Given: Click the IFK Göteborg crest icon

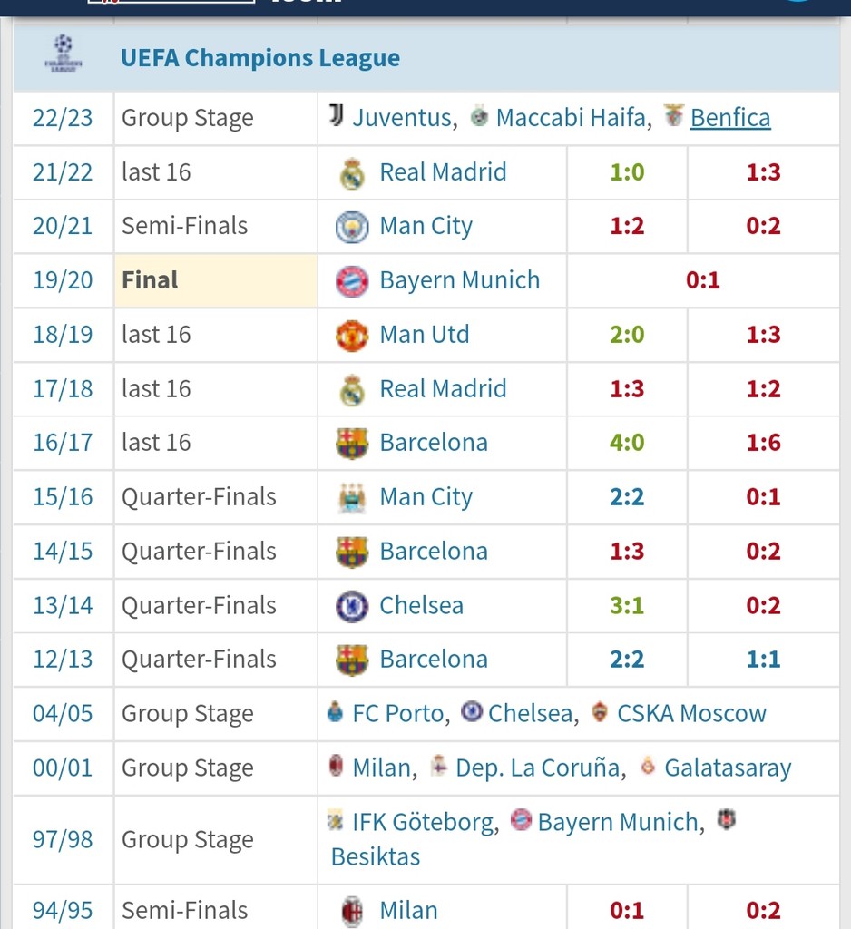Looking at the screenshot, I should click(x=336, y=821).
